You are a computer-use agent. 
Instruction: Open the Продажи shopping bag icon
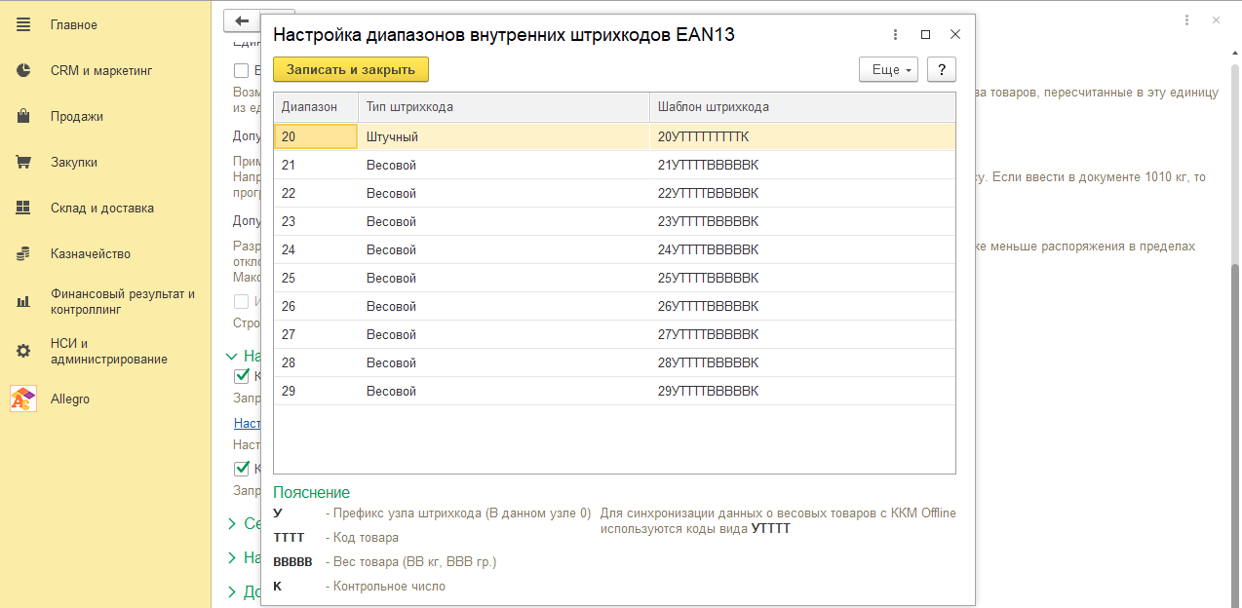point(23,116)
